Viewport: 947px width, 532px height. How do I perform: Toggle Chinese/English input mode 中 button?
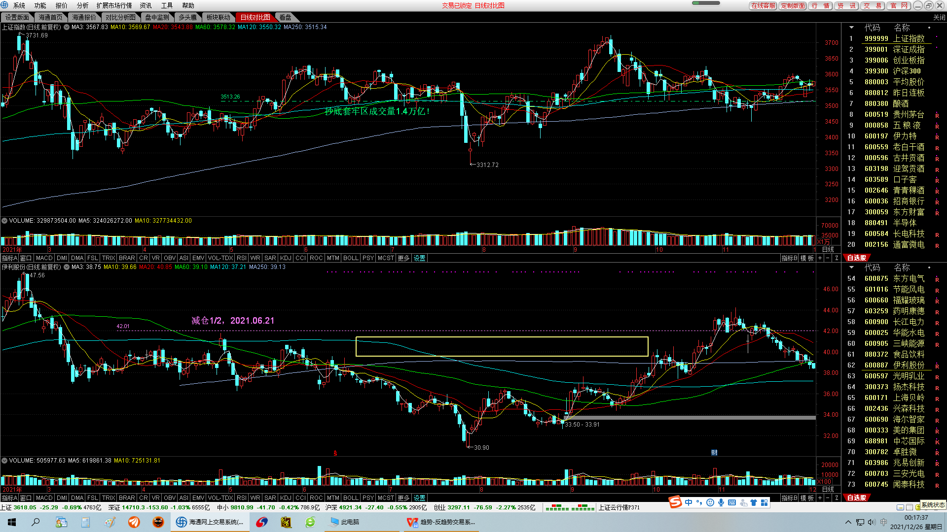point(689,502)
